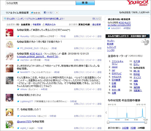Click Twitter bird icon beside PC_ENGINE_DUO
Viewport: 151px width, 131px height.
(18, 48)
